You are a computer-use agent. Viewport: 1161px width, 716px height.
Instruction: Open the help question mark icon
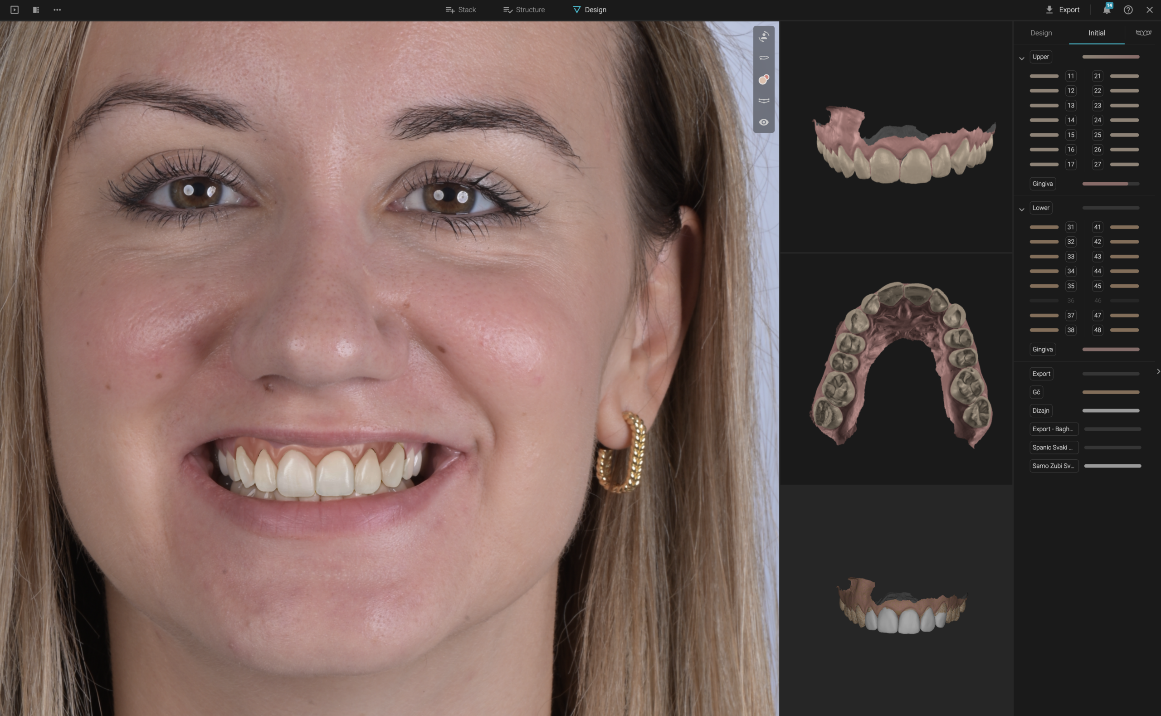tap(1128, 10)
